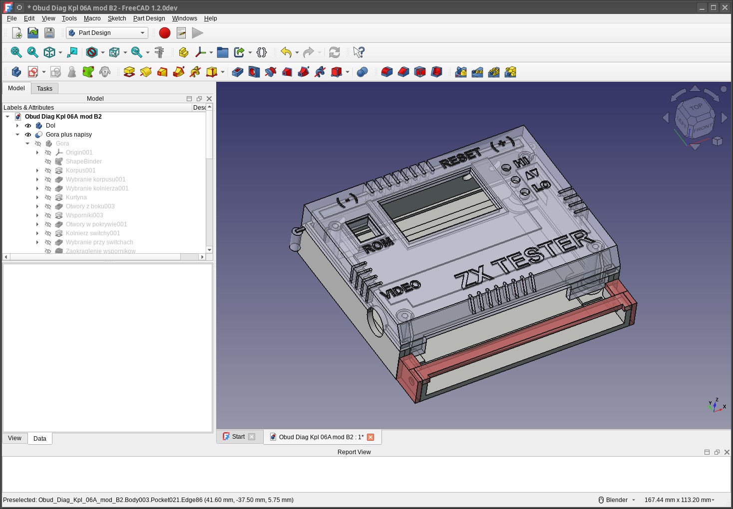The width and height of the screenshot is (733, 509).
Task: Open the Part Design workbench dropdown
Action: click(x=107, y=33)
